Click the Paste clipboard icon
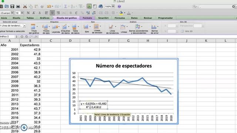237x133 pixels. point(36,6)
